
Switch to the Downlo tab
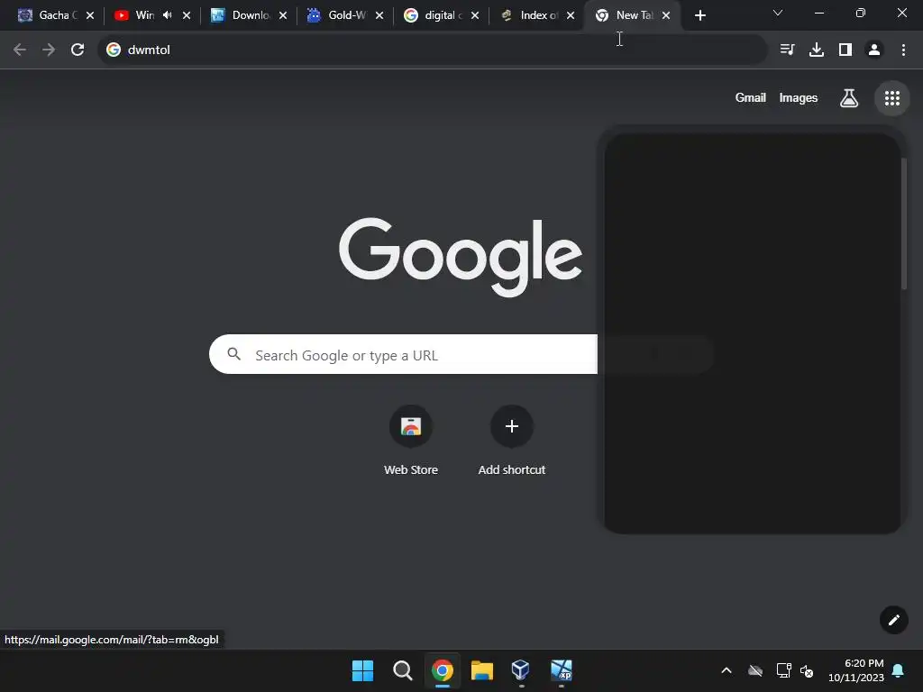tap(242, 15)
